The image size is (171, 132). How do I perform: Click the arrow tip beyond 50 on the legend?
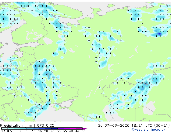(x=85, y=128)
